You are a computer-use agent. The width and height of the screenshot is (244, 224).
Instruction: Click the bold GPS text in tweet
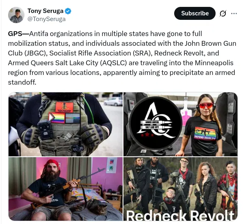pos(15,34)
